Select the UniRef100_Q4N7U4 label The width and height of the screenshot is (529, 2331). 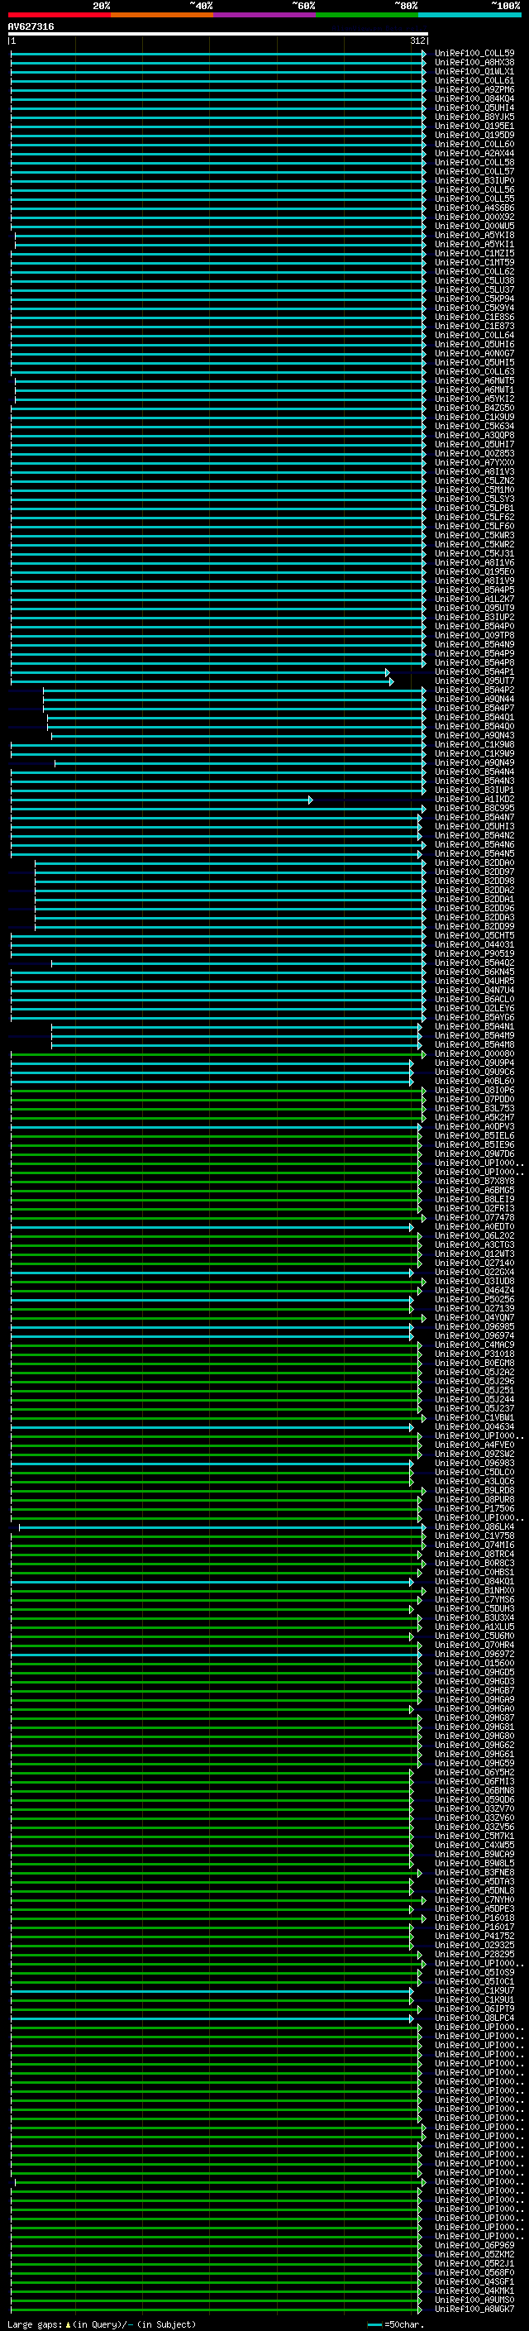474,990
